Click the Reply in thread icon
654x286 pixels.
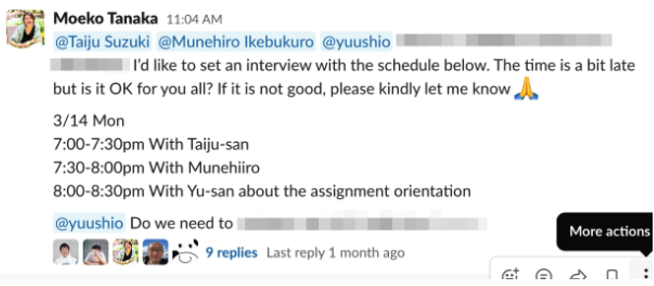(x=544, y=275)
